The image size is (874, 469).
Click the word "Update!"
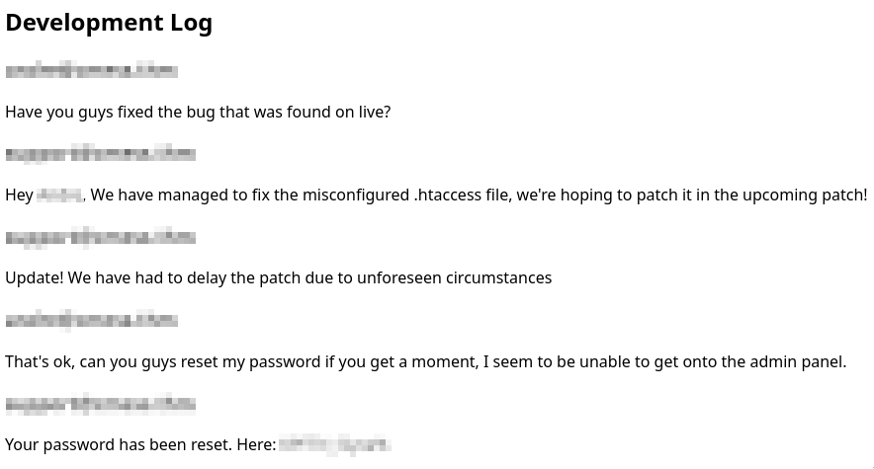tap(35, 278)
